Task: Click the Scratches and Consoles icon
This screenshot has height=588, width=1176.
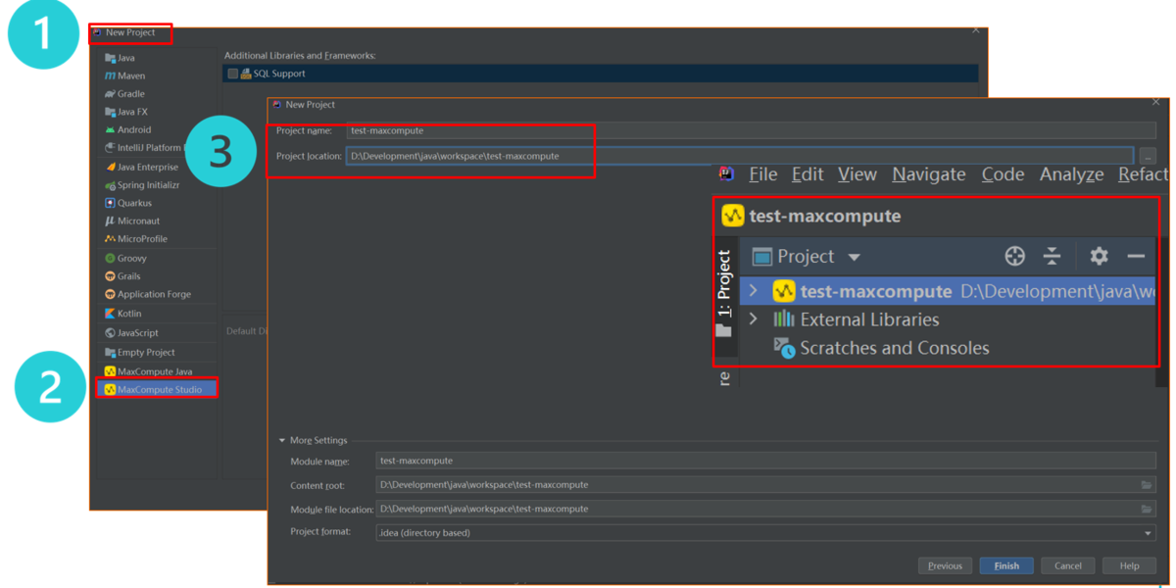Action: 784,348
